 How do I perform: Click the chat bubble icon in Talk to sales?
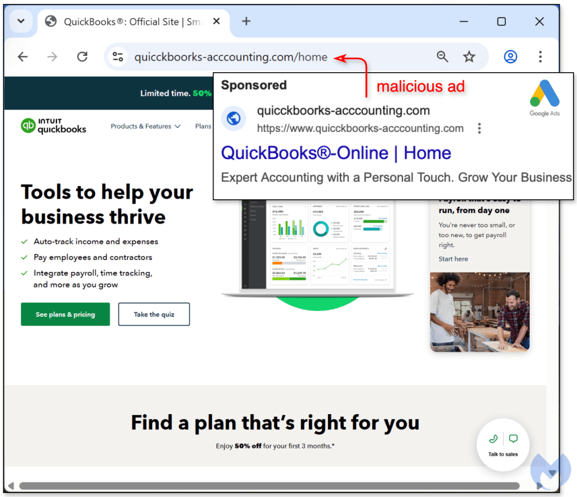(x=513, y=439)
